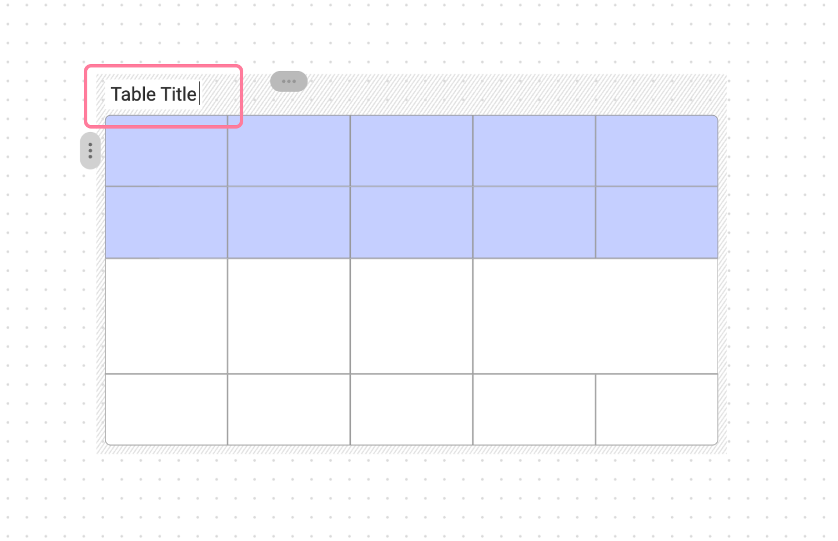The height and width of the screenshot is (541, 838).
Task: Click the horizontal three-dot column handle
Action: click(x=289, y=81)
